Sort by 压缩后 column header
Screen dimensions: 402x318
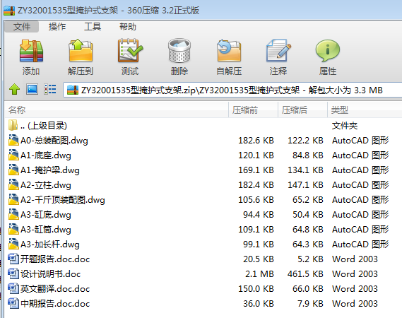click(x=302, y=110)
